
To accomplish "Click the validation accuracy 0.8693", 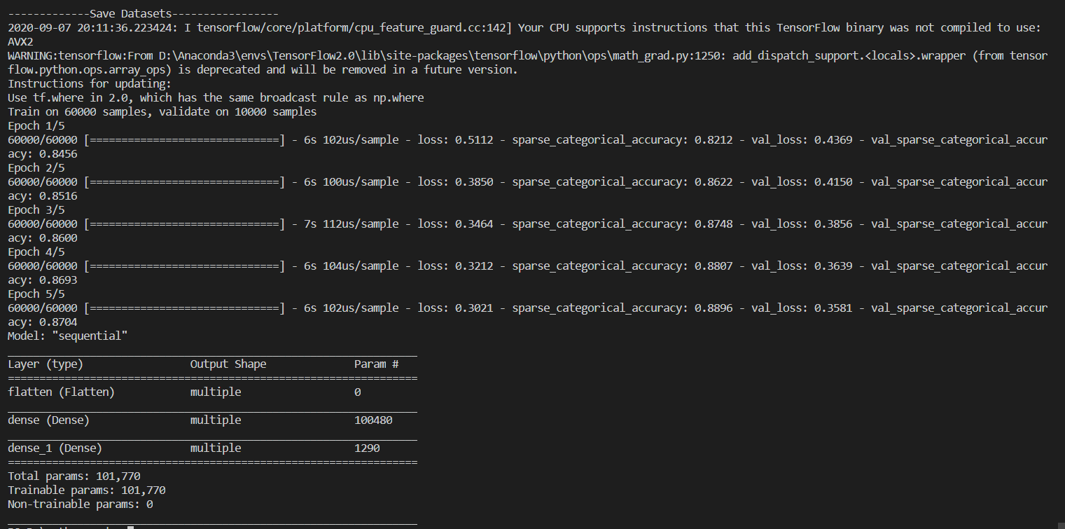I will click(58, 280).
